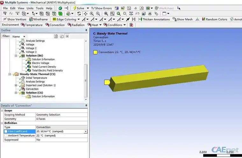Toggle Ambient Temperature parameter checkbox

point(6,135)
